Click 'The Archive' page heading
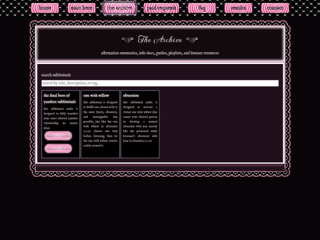Screen dimensions: 320x240 click(160, 40)
